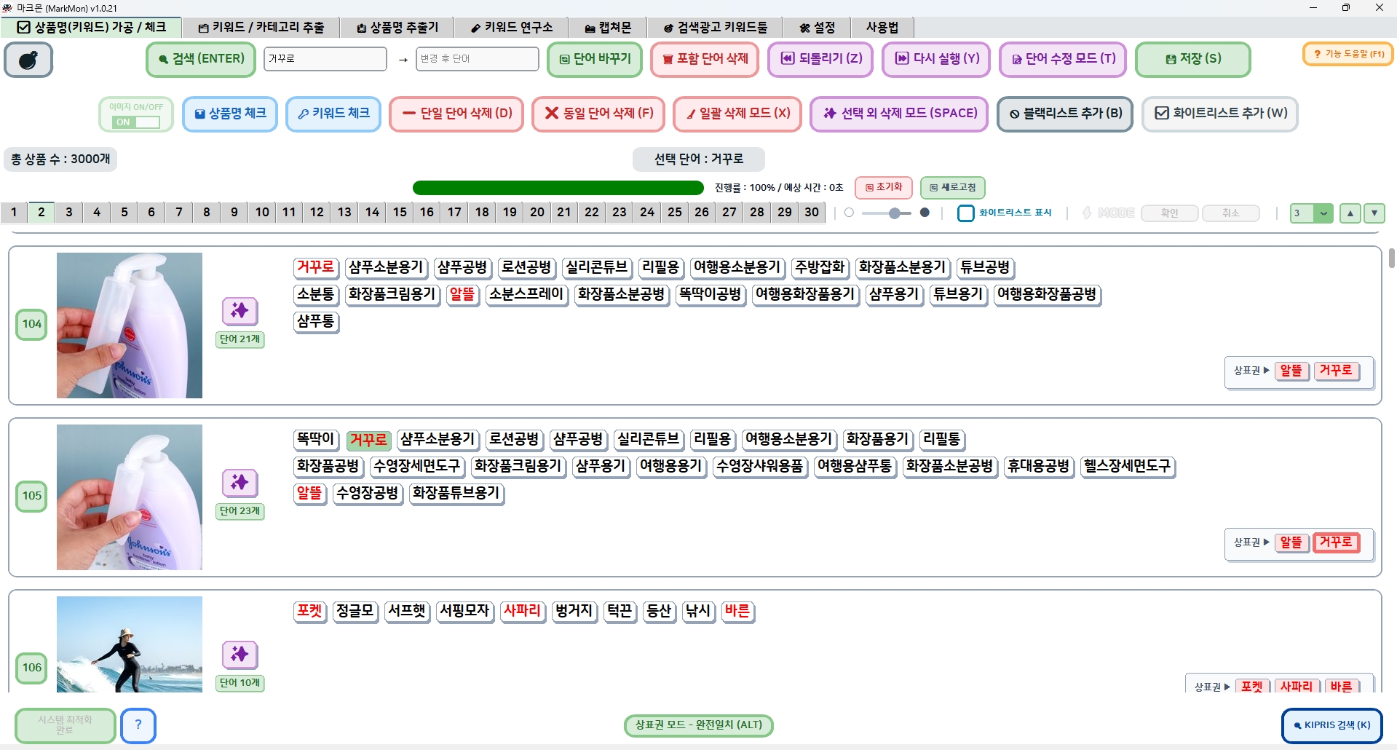Click 포켓 trademark tag for product 106
Image resolution: width=1397 pixels, height=750 pixels.
tap(1251, 687)
